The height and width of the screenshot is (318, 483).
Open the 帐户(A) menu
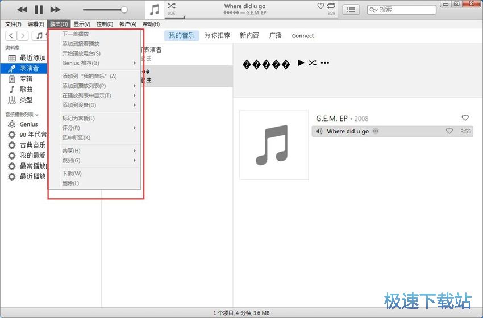128,24
